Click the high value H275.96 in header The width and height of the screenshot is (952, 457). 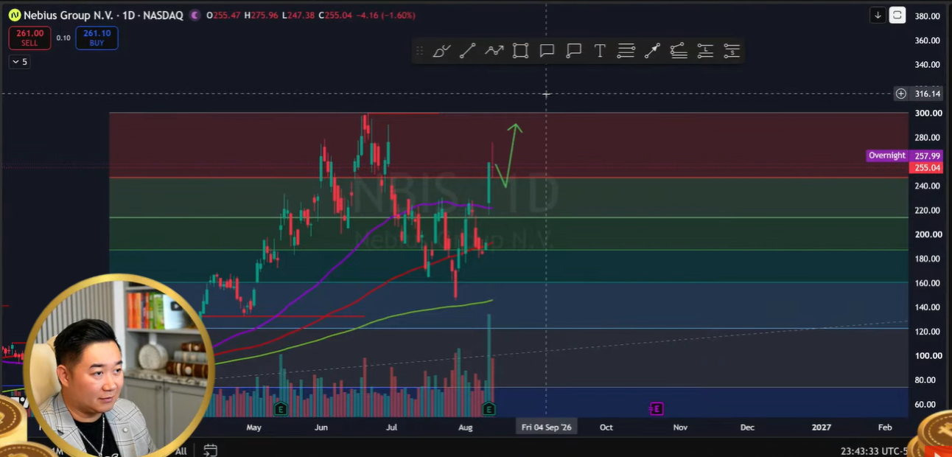click(x=261, y=15)
